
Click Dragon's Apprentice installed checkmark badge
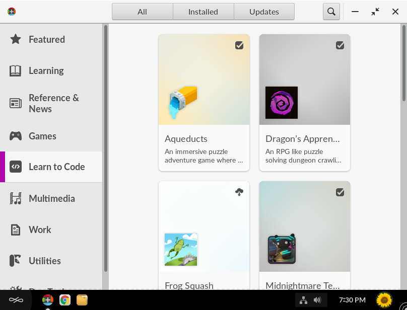coord(340,45)
